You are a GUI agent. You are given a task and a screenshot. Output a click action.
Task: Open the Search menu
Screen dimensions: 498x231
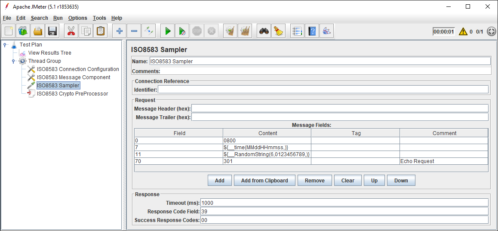(40, 18)
